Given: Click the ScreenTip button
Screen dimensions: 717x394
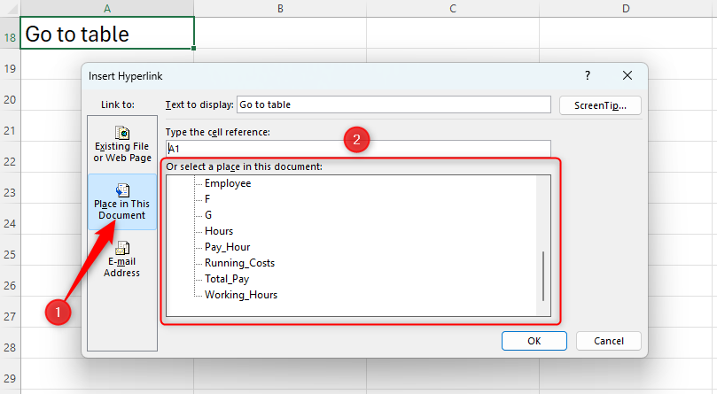Looking at the screenshot, I should pyautogui.click(x=600, y=104).
